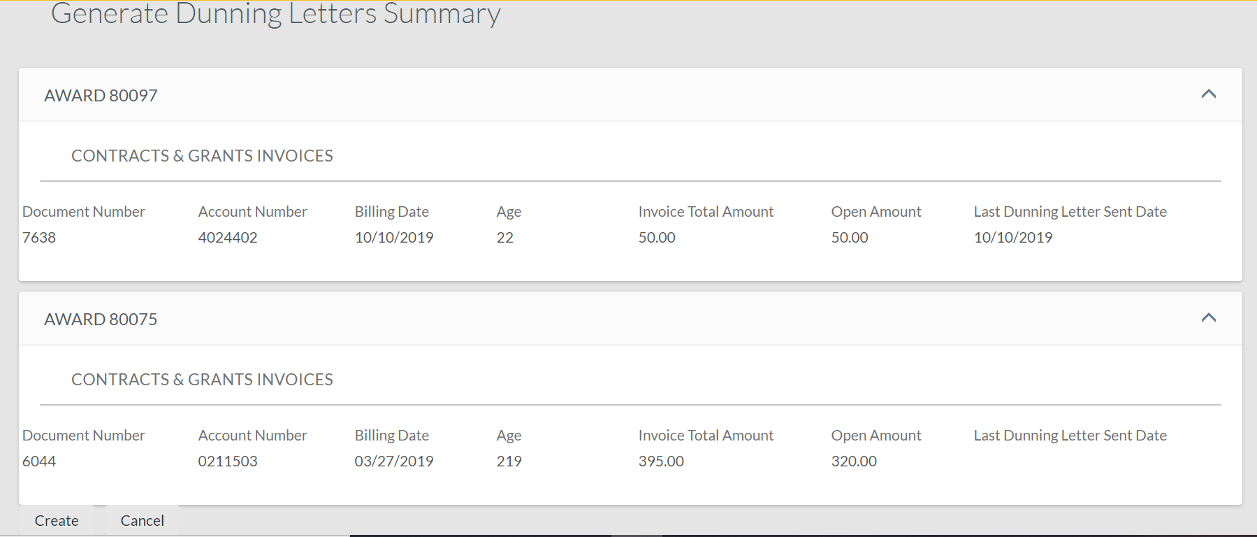Click invoice total amount 50.00 for award 80097
This screenshot has height=537, width=1257.
tap(657, 238)
